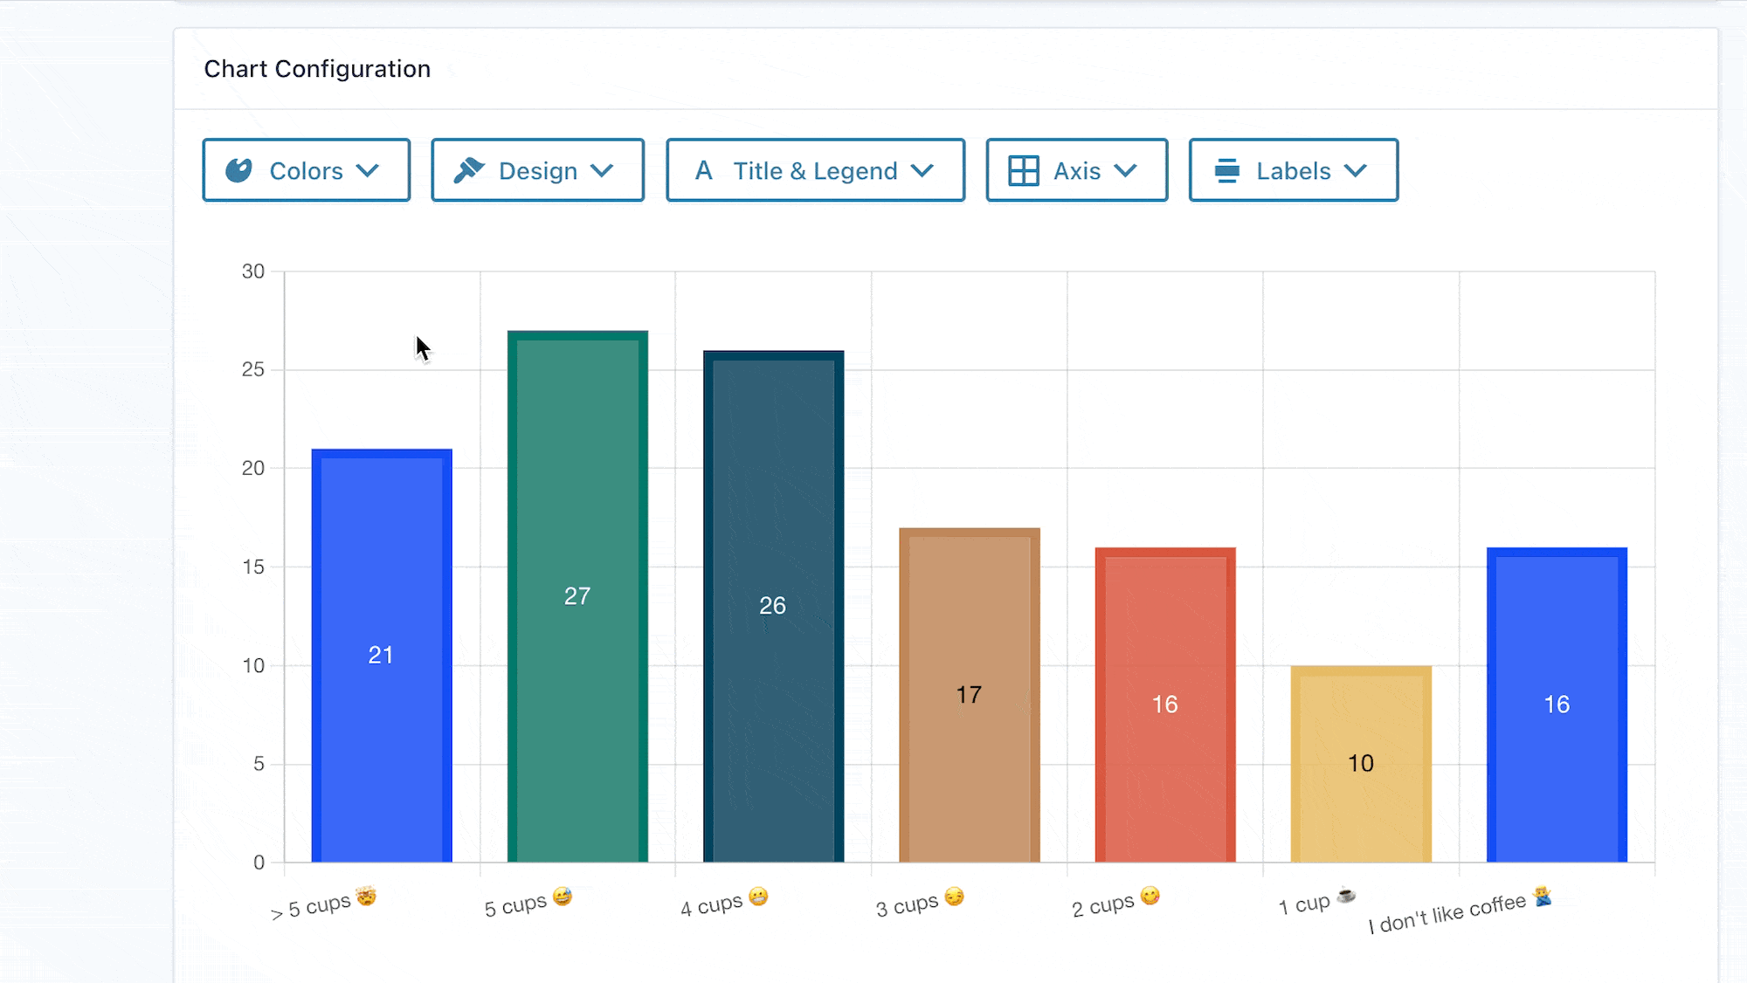This screenshot has height=983, width=1747.
Task: Open the Labels configuration menu
Action: [x=1294, y=170]
